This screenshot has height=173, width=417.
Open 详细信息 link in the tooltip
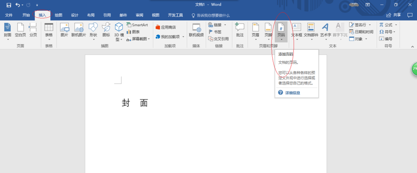(292, 93)
